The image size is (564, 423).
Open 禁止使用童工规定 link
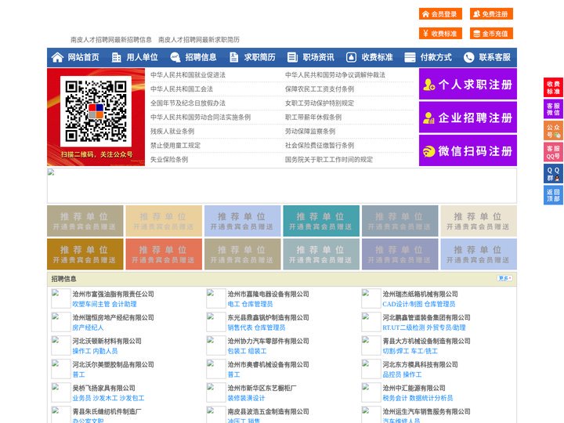tap(175, 146)
